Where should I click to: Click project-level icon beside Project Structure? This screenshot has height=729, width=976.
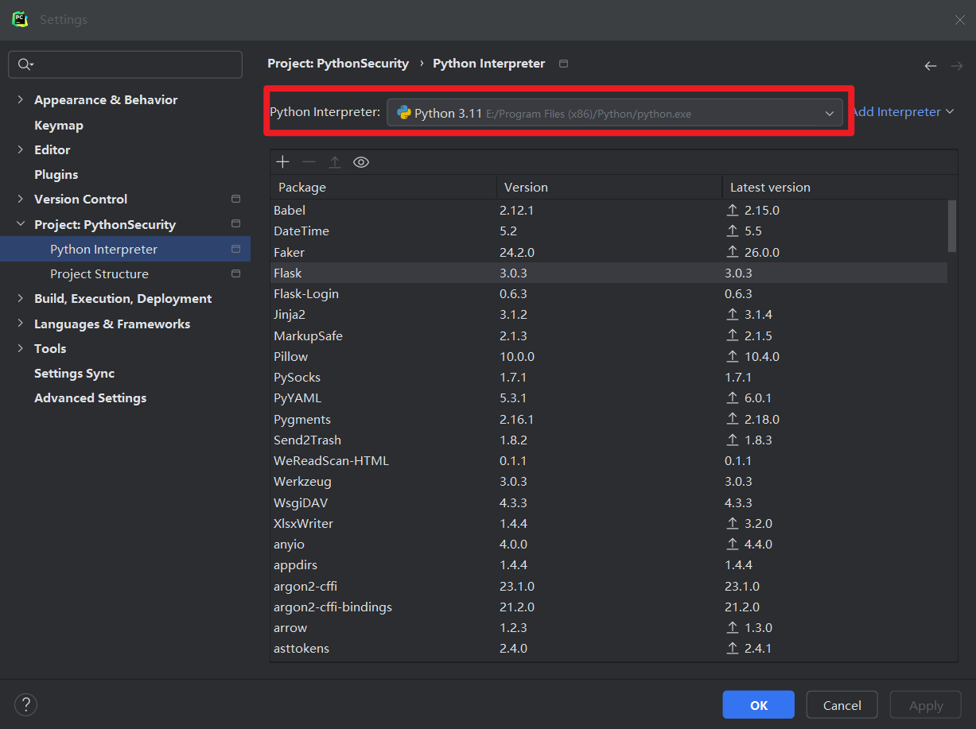pos(235,273)
